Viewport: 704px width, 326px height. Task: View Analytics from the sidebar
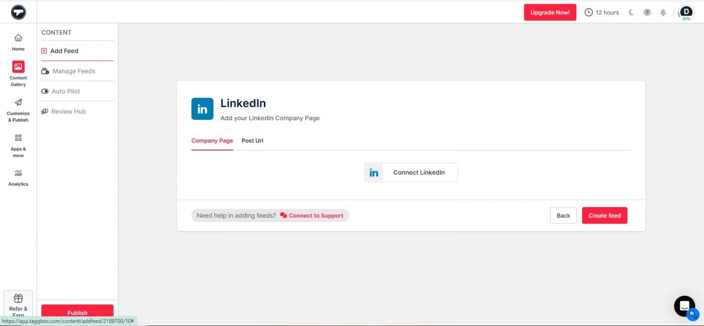18,177
